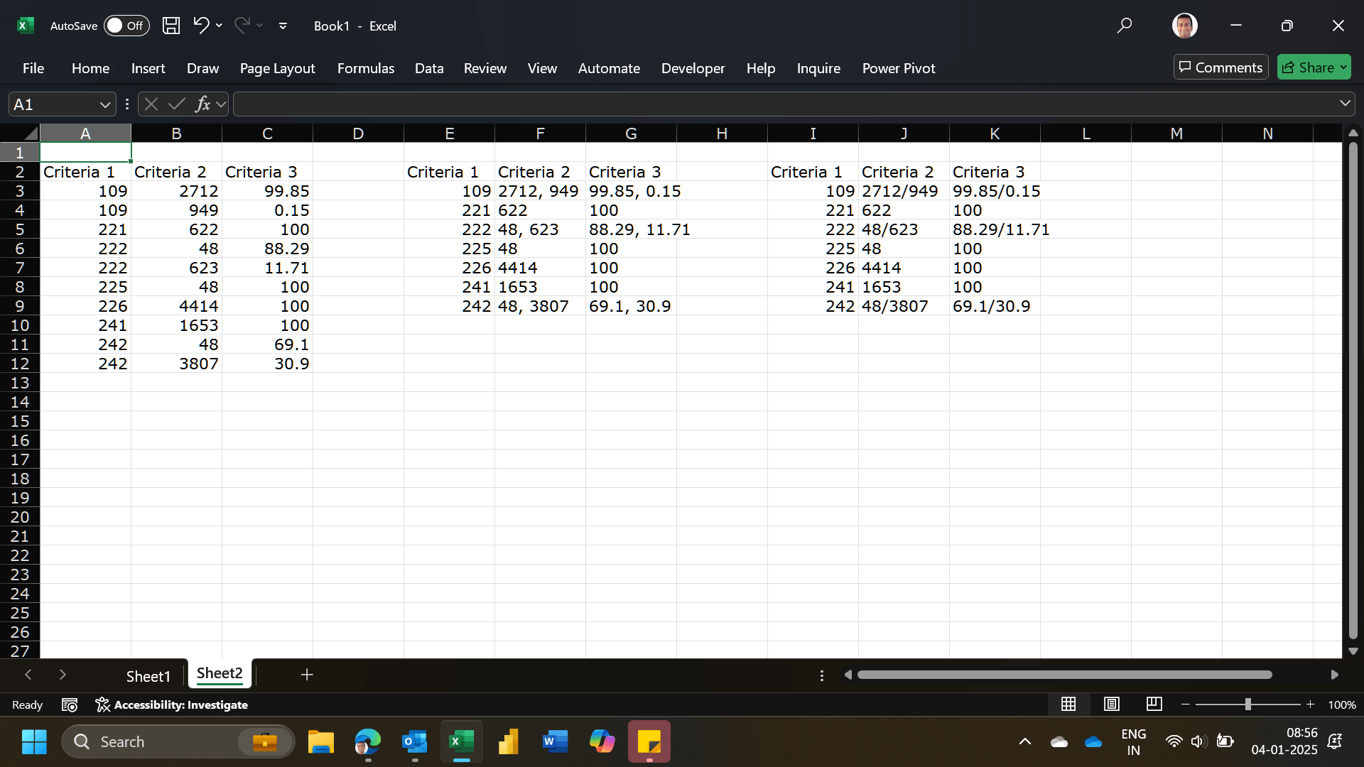
Task: Click the 100% zoom level
Action: 1342,705
